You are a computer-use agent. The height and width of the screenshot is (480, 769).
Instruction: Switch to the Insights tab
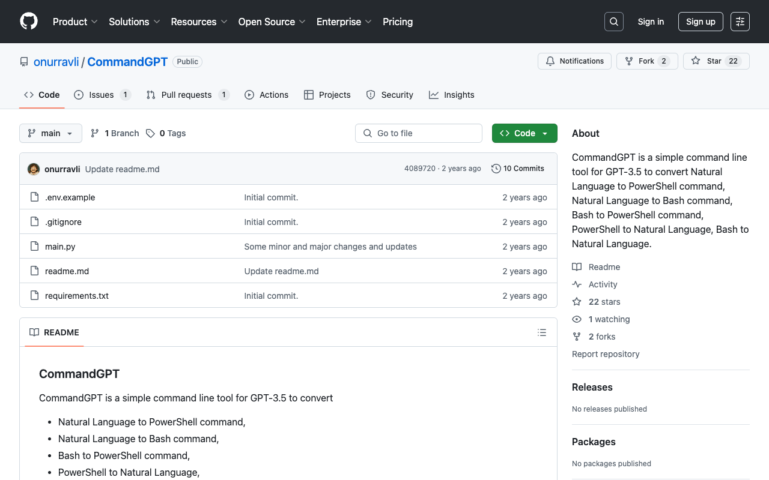[x=452, y=95]
